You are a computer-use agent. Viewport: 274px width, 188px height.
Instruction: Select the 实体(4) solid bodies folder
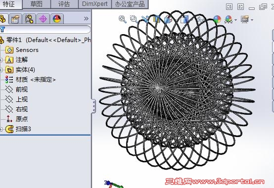[25, 70]
